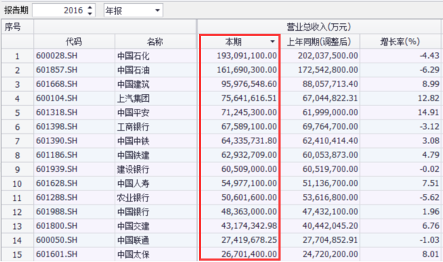Image resolution: width=443 pixels, height=262 pixels.
Task: Click the revenue value 71,245,300.00
Action: pos(249,112)
